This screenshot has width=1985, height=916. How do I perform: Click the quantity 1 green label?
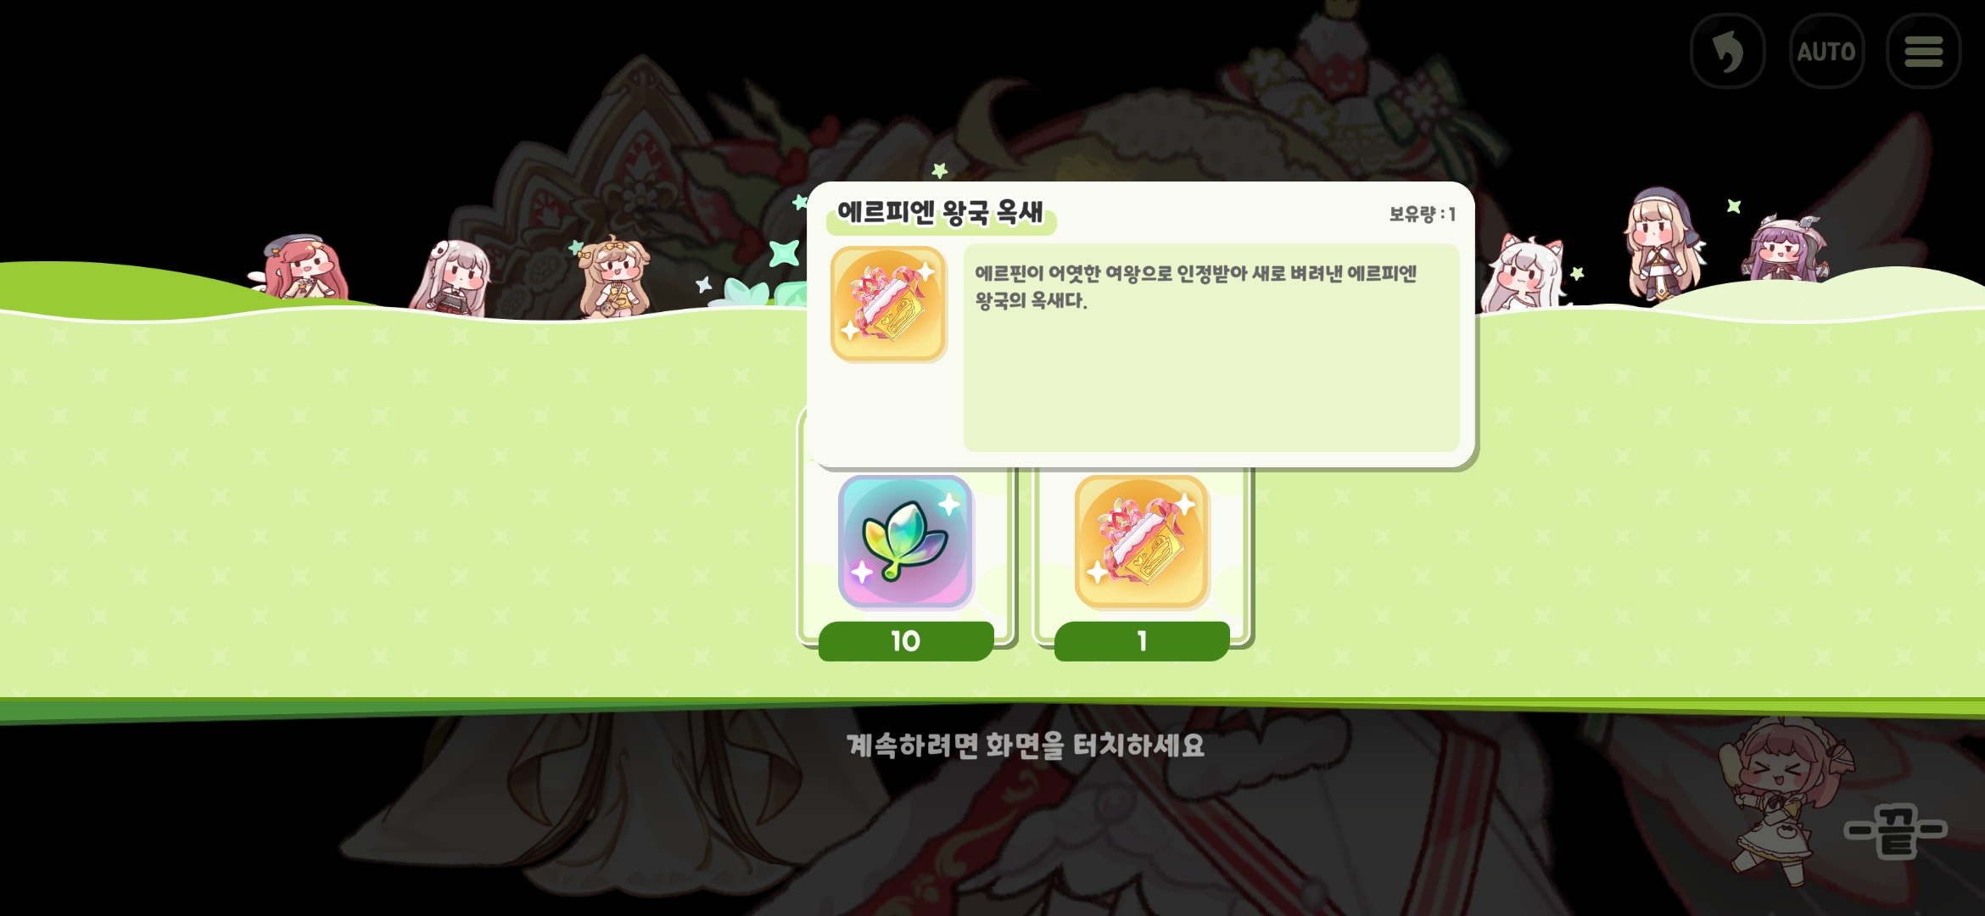pos(1142,640)
